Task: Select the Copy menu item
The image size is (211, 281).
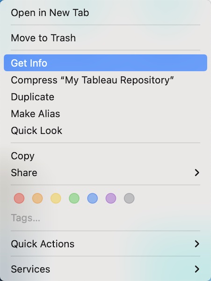Action: (105, 156)
